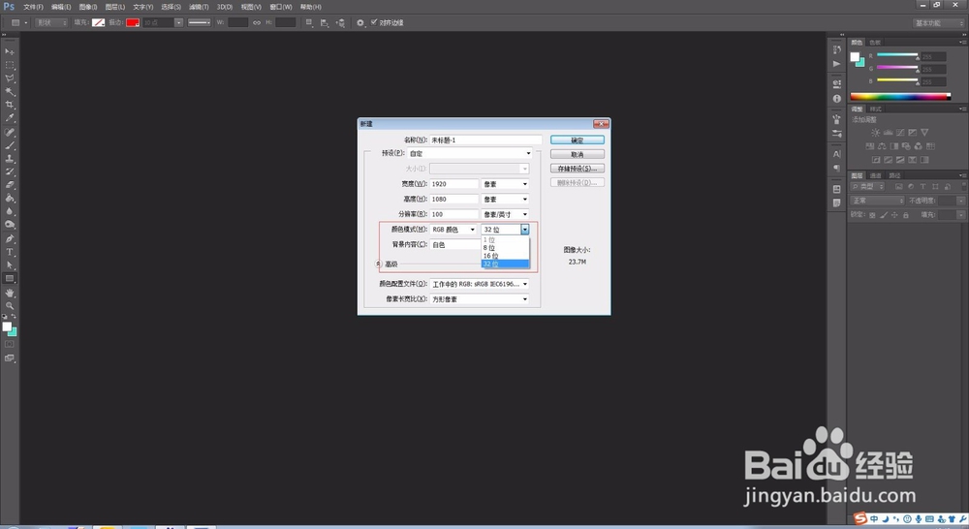Select the Rectangle shape tool

(10, 279)
